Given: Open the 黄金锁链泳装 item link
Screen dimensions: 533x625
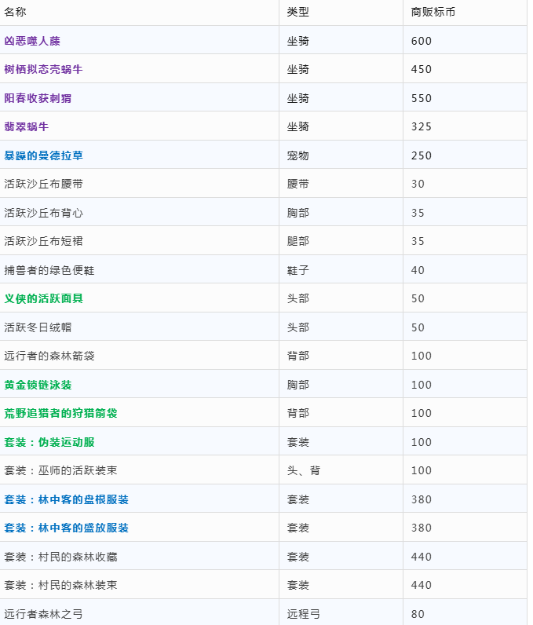Looking at the screenshot, I should (x=38, y=385).
